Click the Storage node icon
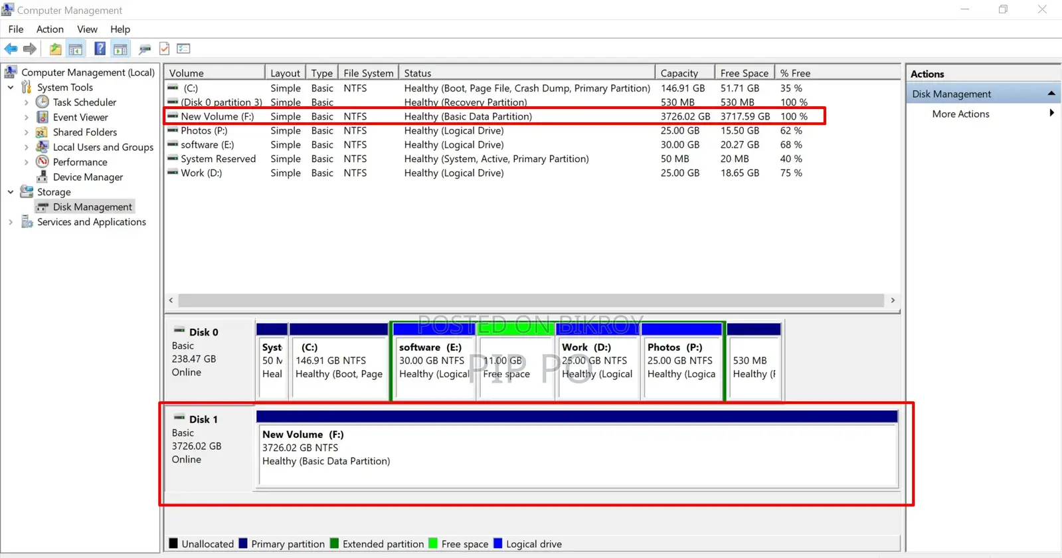This screenshot has height=558, width=1062. 27,191
